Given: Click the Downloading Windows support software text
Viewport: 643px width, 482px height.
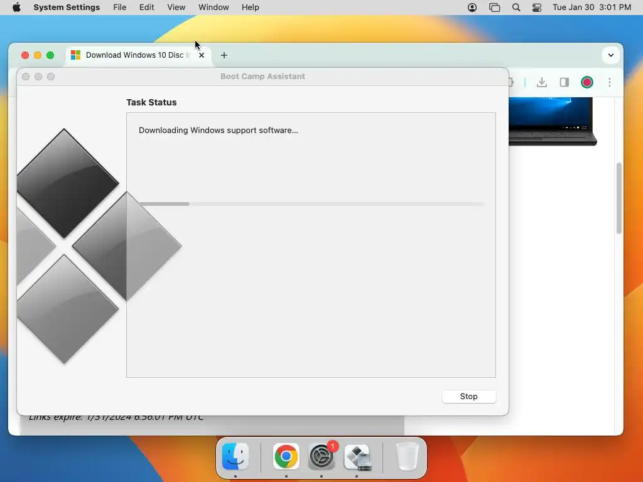Looking at the screenshot, I should click(218, 131).
